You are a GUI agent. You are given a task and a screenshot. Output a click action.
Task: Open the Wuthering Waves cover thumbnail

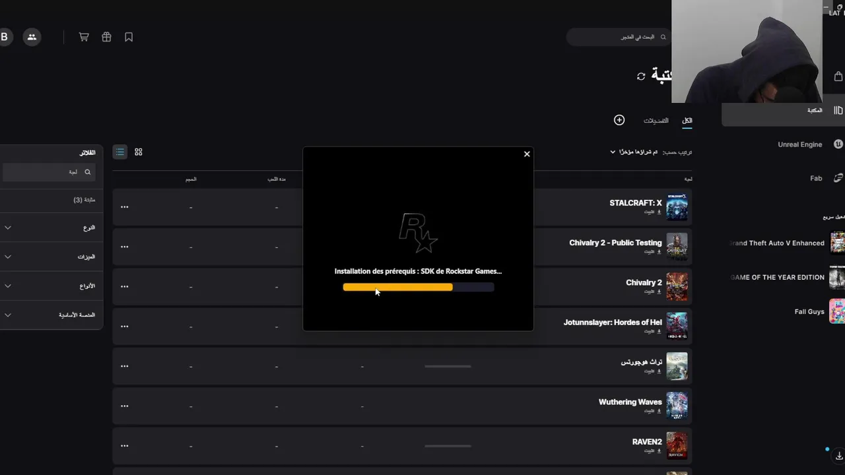[677, 406]
